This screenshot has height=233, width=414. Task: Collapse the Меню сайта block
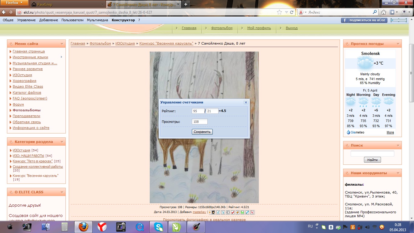click(62, 44)
